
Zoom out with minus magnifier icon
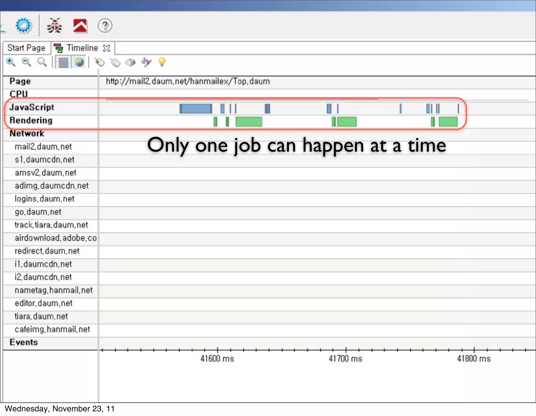pyautogui.click(x=26, y=62)
